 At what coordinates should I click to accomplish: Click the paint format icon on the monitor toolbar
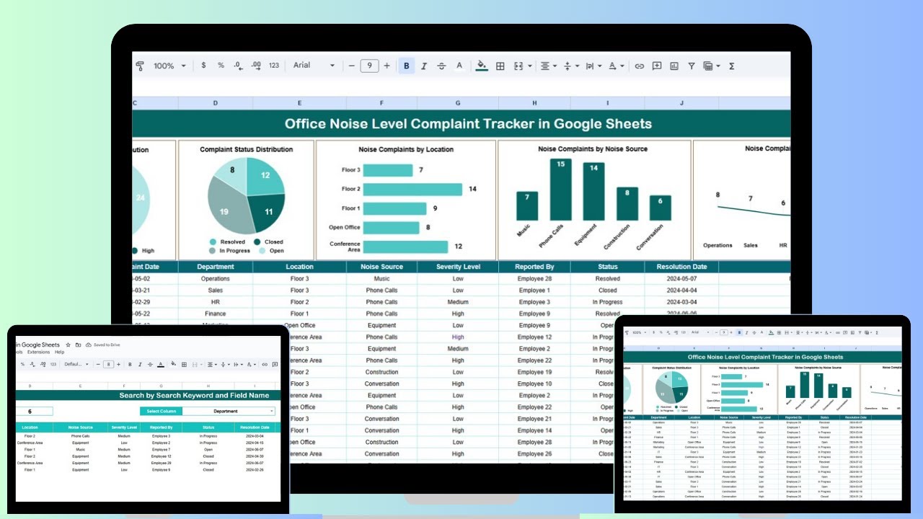[139, 66]
